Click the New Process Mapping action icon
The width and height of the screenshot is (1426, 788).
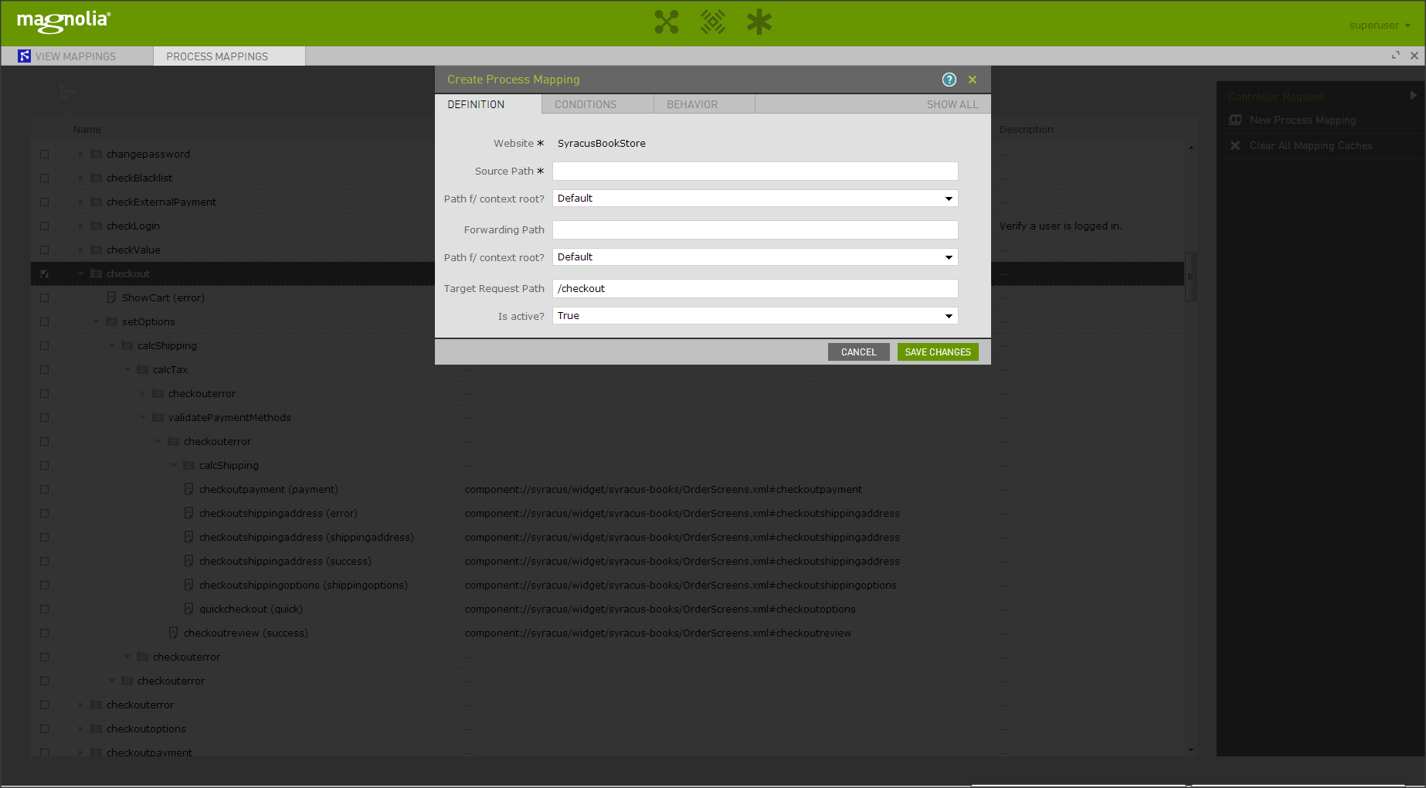[1235, 121]
